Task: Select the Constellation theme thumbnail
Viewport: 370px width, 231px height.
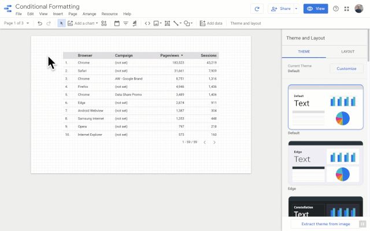Action: [325, 207]
